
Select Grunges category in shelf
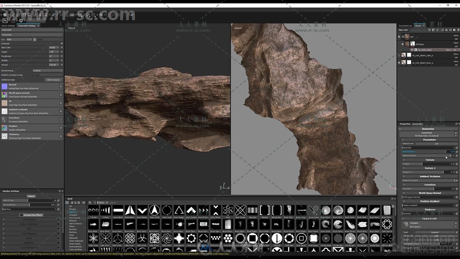click(73, 215)
